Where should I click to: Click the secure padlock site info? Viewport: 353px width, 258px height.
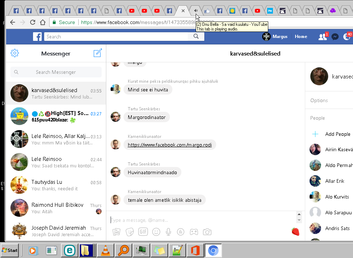[54, 22]
